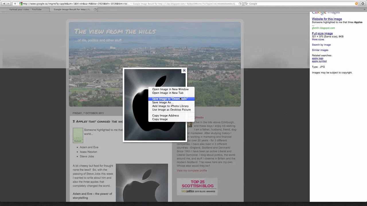Click the 'Adam and Eve' bullet item
Image resolution: width=367 pixels, height=206 pixels.
[89, 147]
